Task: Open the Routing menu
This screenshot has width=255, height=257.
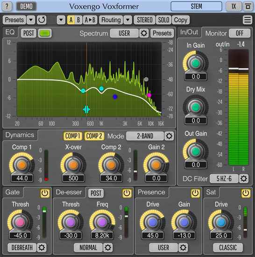Action: [111, 20]
